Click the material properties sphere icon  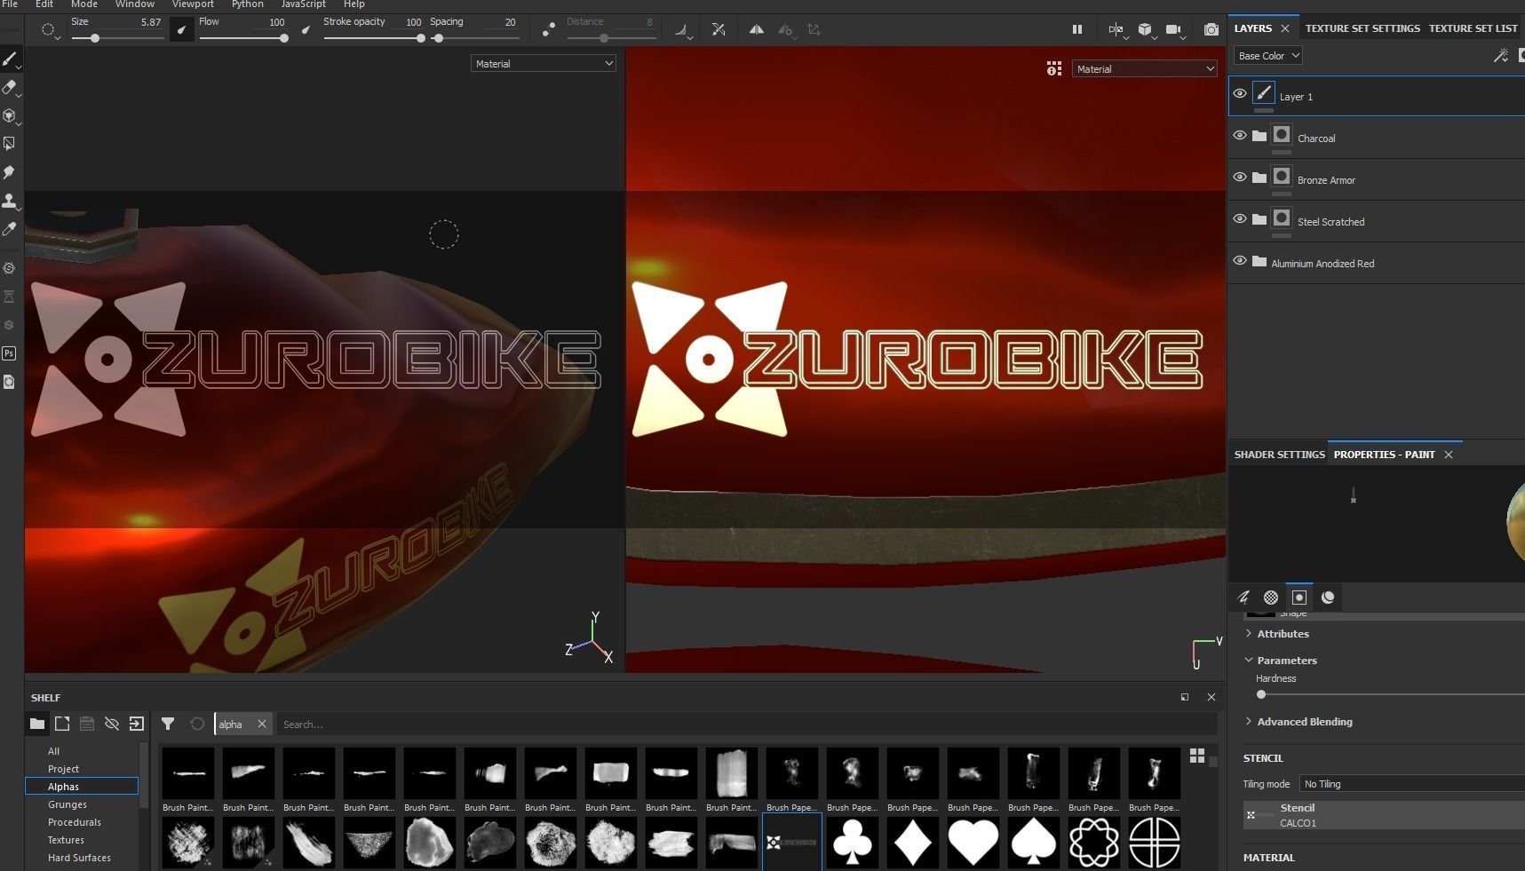click(x=1328, y=598)
